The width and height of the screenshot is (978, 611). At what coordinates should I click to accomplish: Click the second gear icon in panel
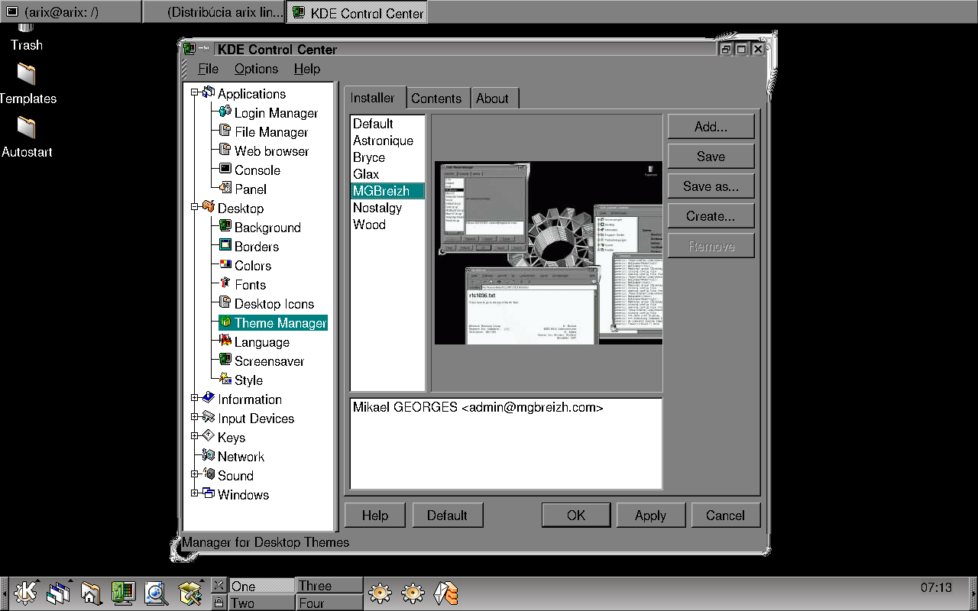pos(413,593)
